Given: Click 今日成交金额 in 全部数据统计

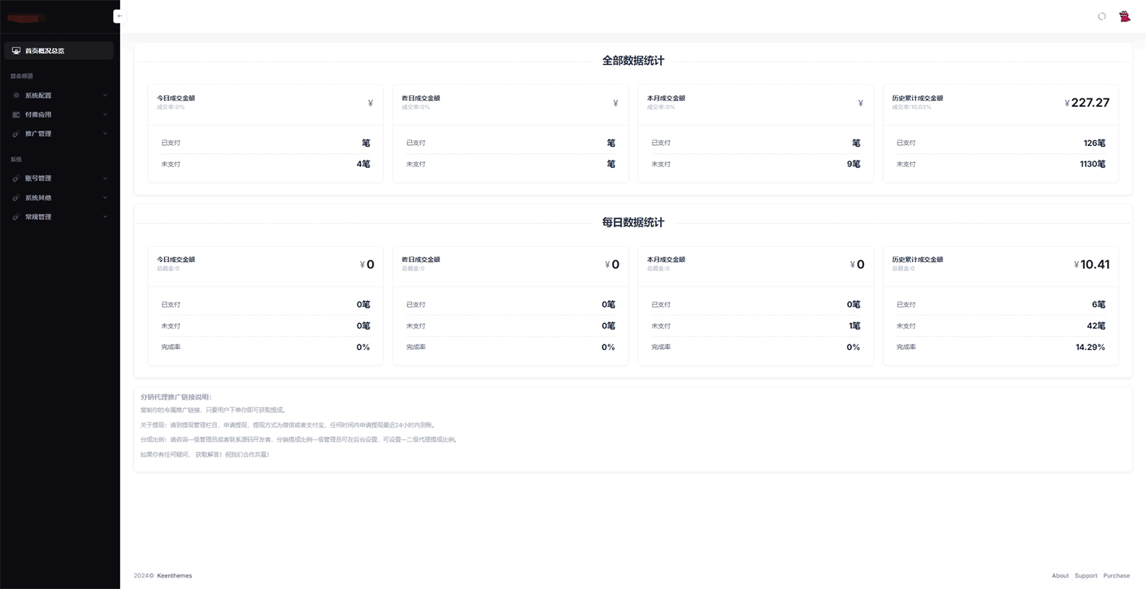Looking at the screenshot, I should tap(176, 99).
